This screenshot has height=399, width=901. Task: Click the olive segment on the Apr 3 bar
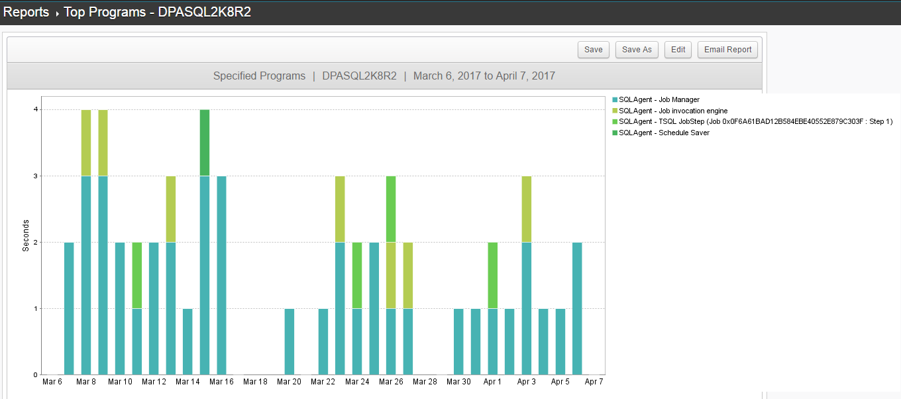pos(527,209)
